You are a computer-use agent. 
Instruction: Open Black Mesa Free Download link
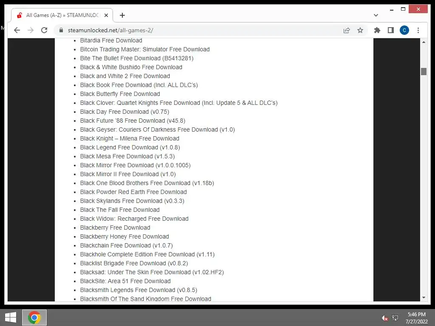pos(127,156)
